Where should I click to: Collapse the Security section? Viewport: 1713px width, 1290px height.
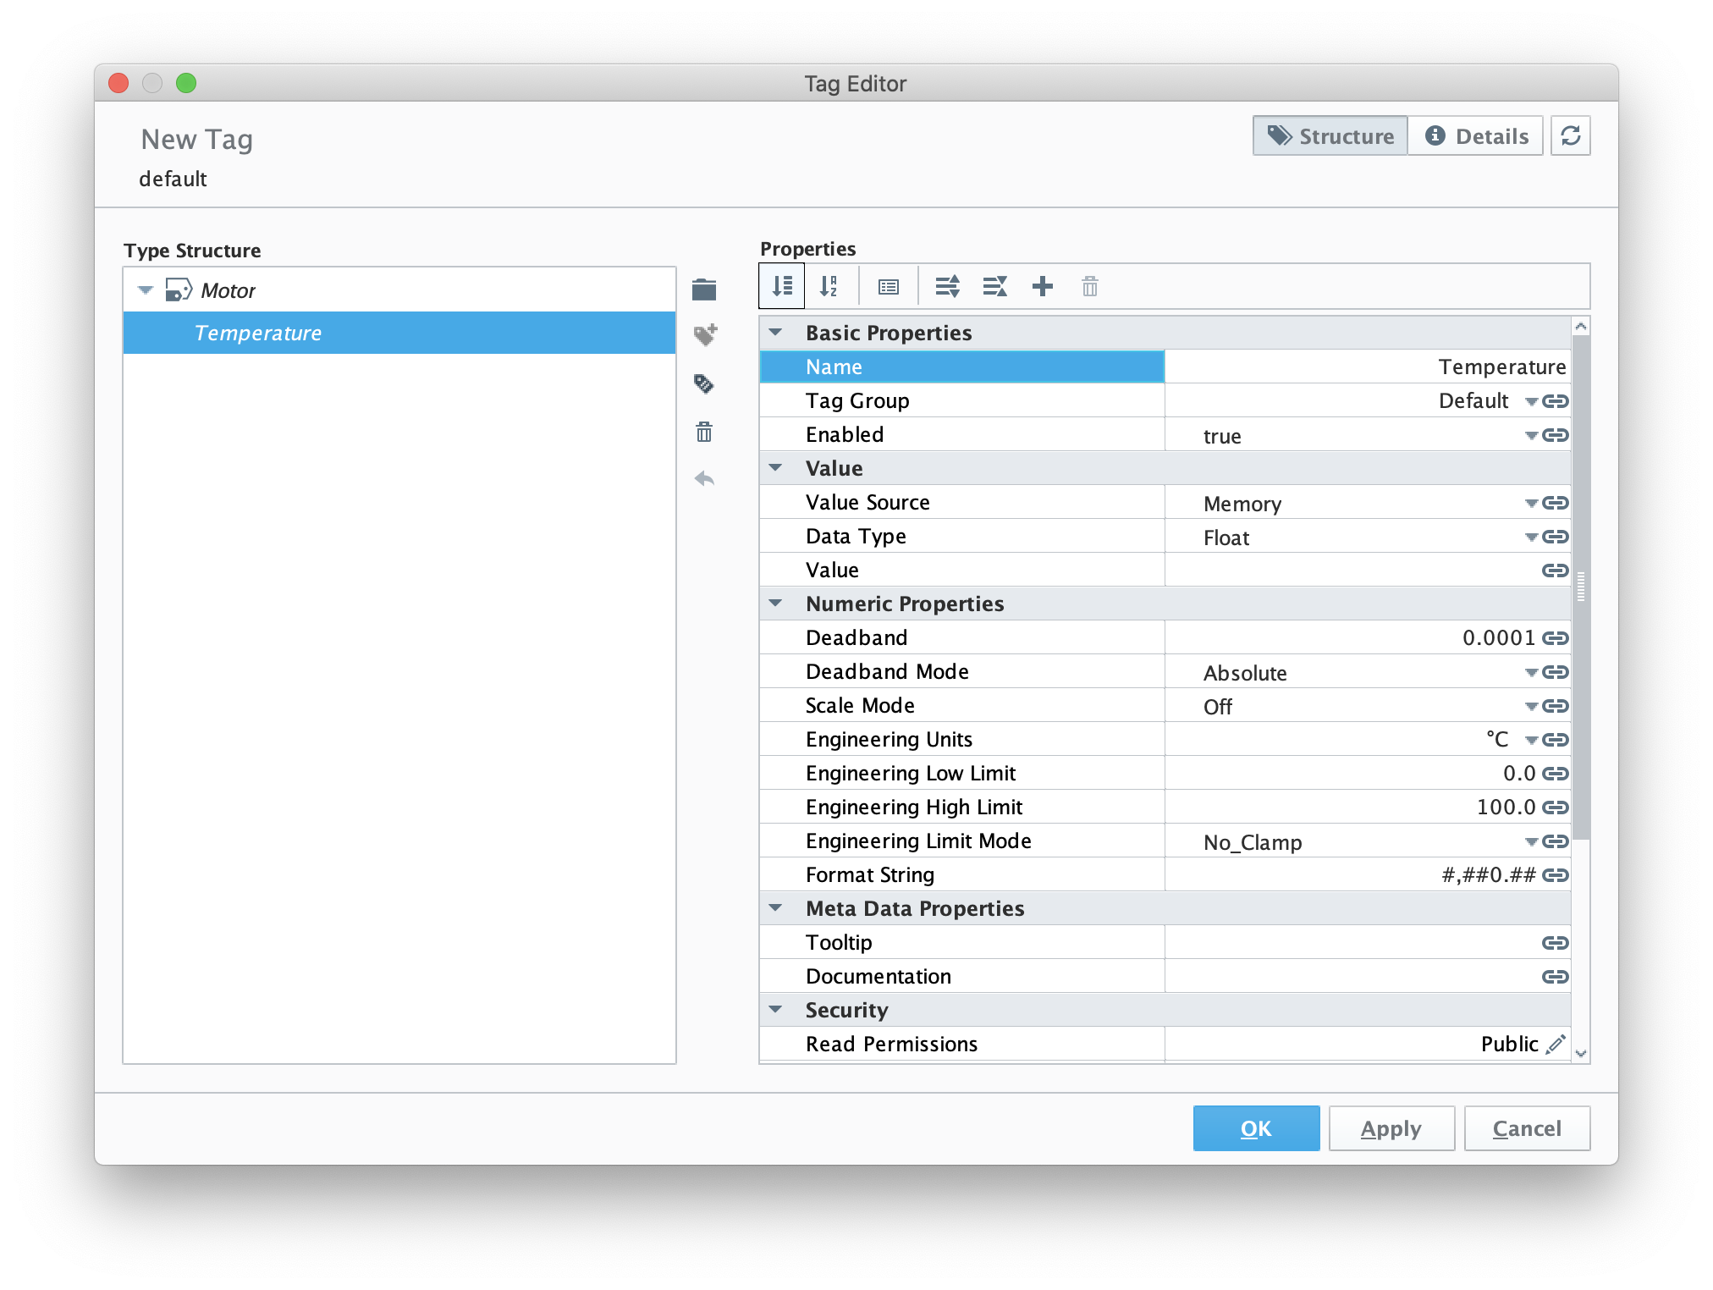coord(775,1010)
